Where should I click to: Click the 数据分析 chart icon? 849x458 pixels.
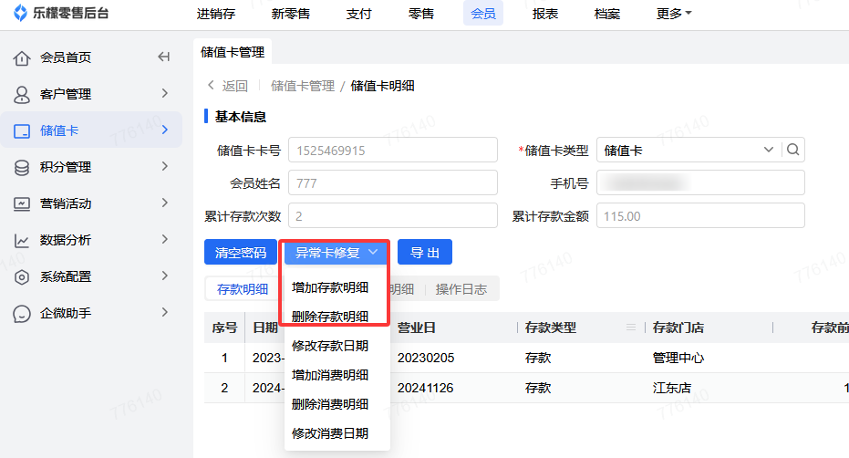pos(22,241)
